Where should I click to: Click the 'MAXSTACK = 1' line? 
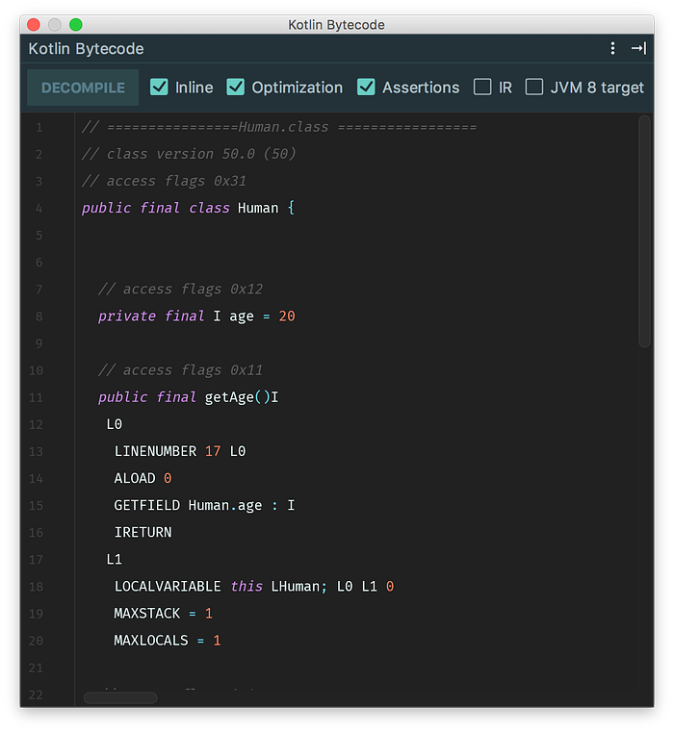pyautogui.click(x=164, y=614)
